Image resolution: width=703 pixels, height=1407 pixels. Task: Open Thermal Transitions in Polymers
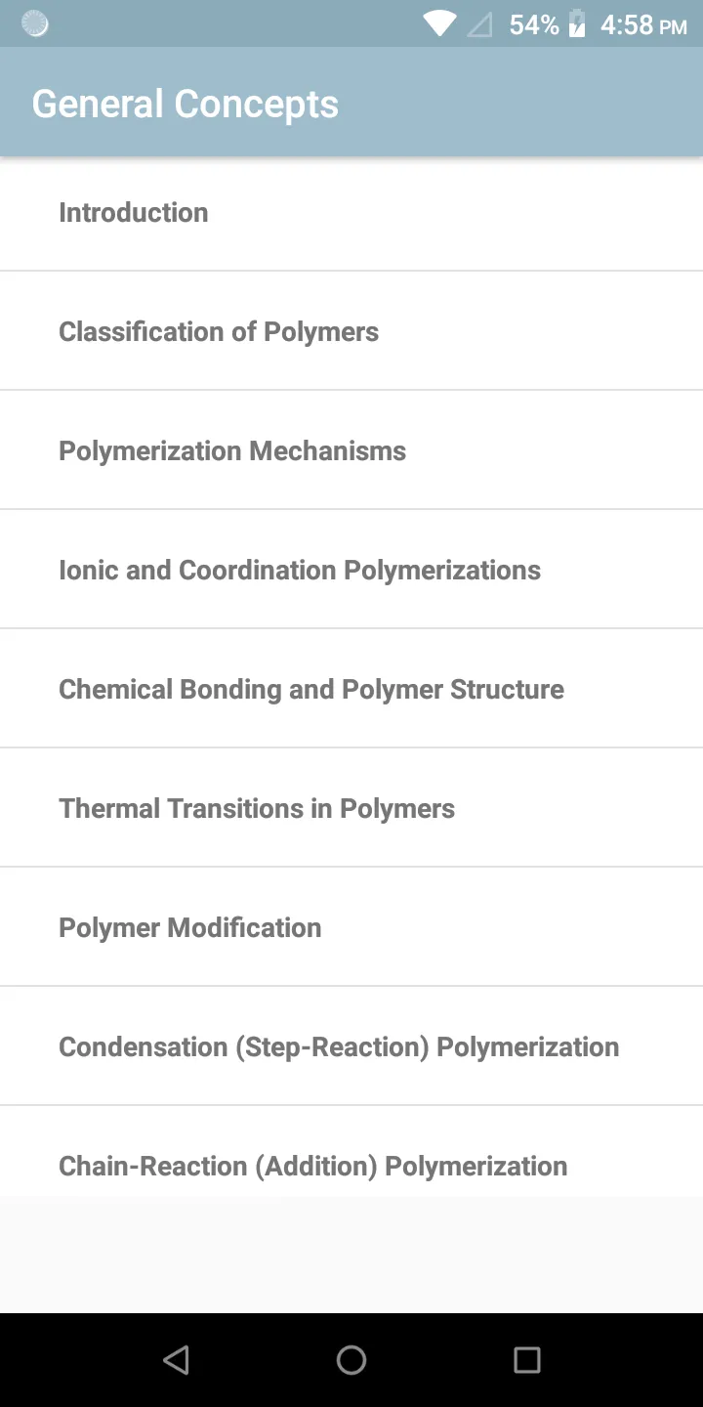point(351,808)
